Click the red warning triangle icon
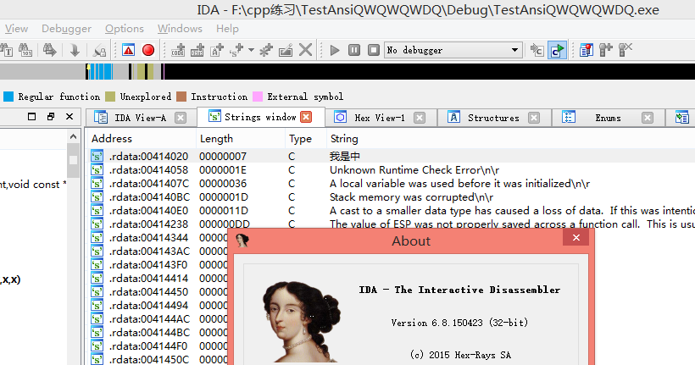Viewport: 695px width, 365px height. click(x=129, y=50)
